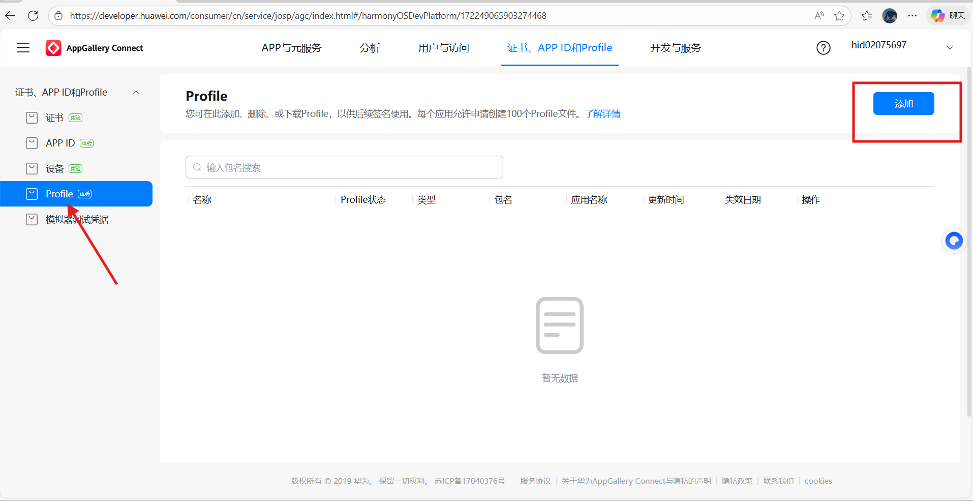
Task: Select the 模拟器调试凭据 sidebar item
Action: (x=76, y=219)
